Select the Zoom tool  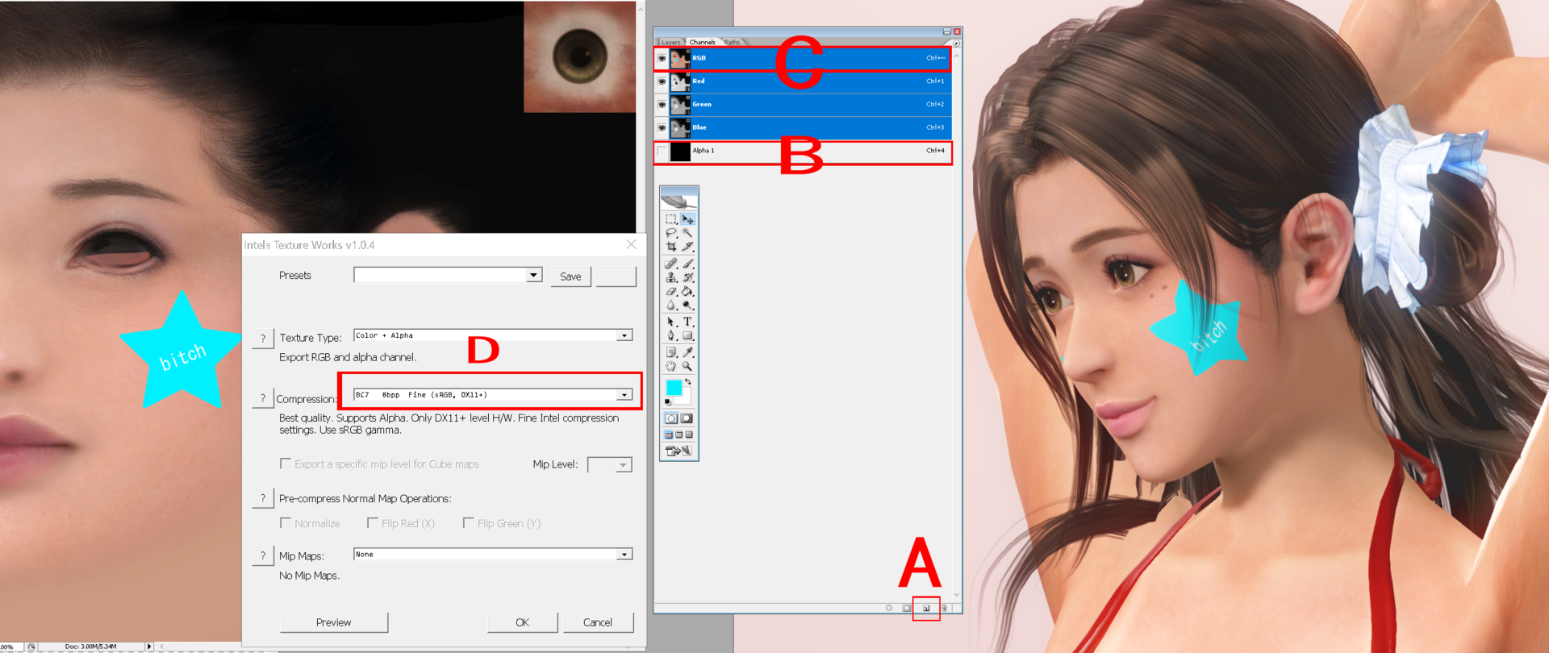pyautogui.click(x=687, y=366)
